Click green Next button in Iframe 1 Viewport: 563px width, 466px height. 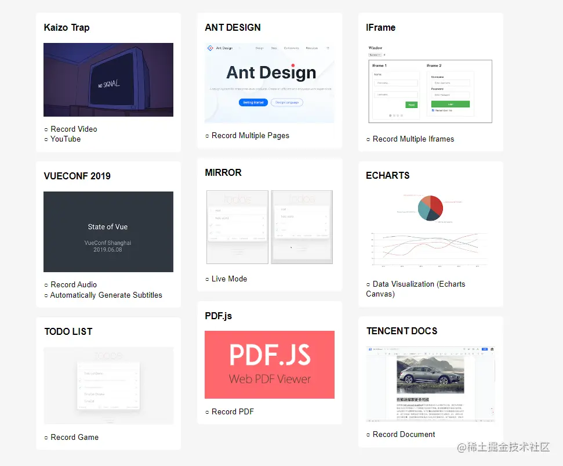coord(412,104)
